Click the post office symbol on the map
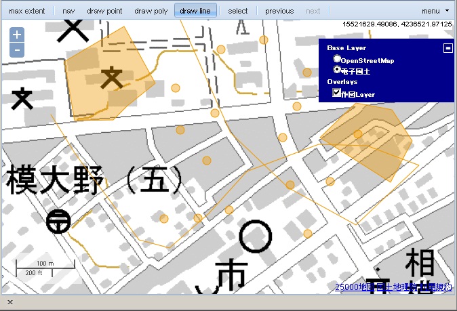The width and height of the screenshot is (457, 311). click(x=58, y=221)
